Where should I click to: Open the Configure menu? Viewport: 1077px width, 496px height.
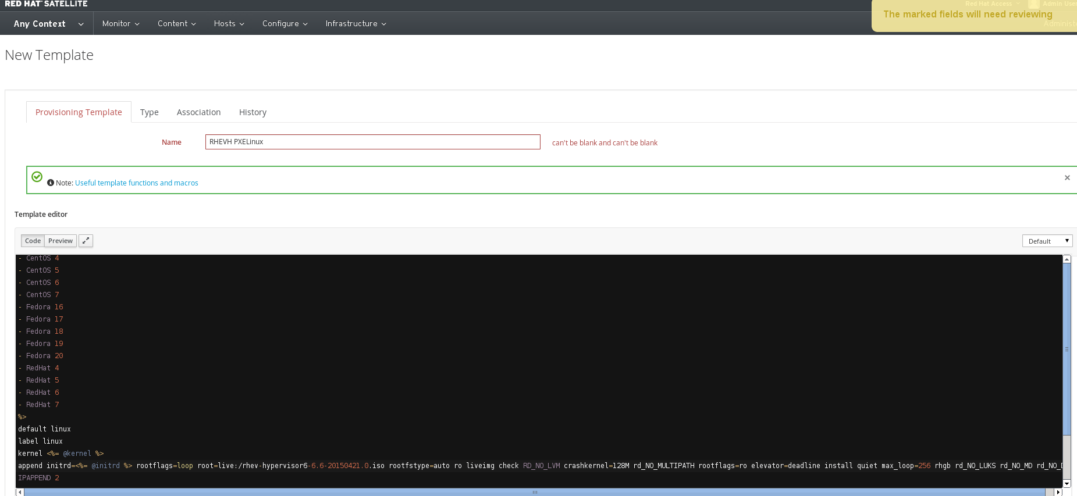(285, 24)
